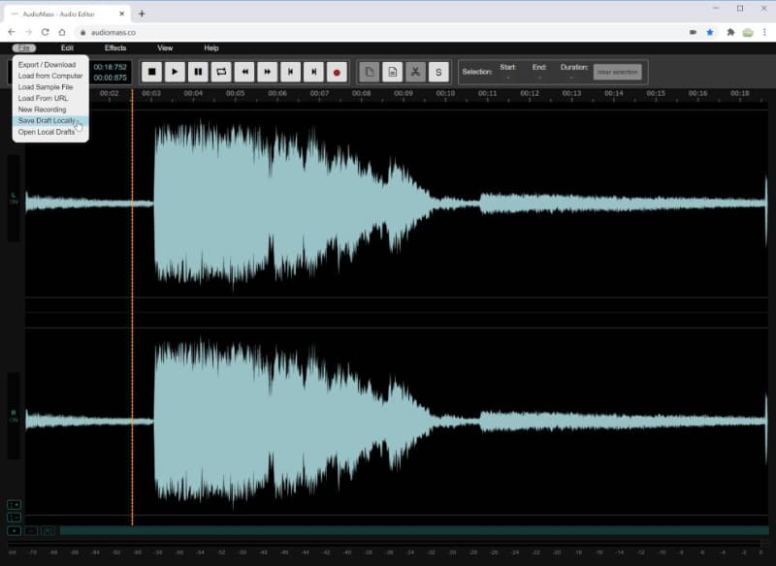Select Load from Computer menu entry

(x=50, y=76)
